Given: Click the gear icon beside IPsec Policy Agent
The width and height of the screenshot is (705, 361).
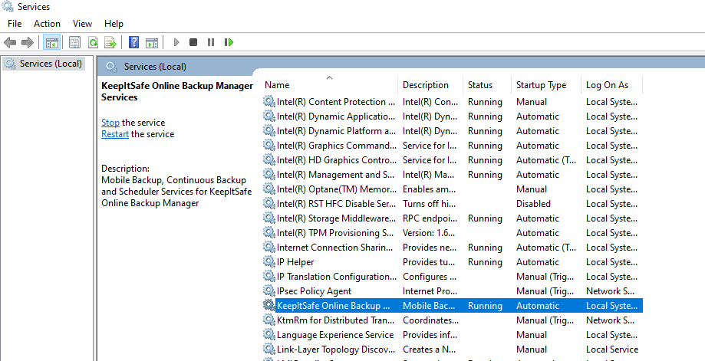Looking at the screenshot, I should click(268, 291).
